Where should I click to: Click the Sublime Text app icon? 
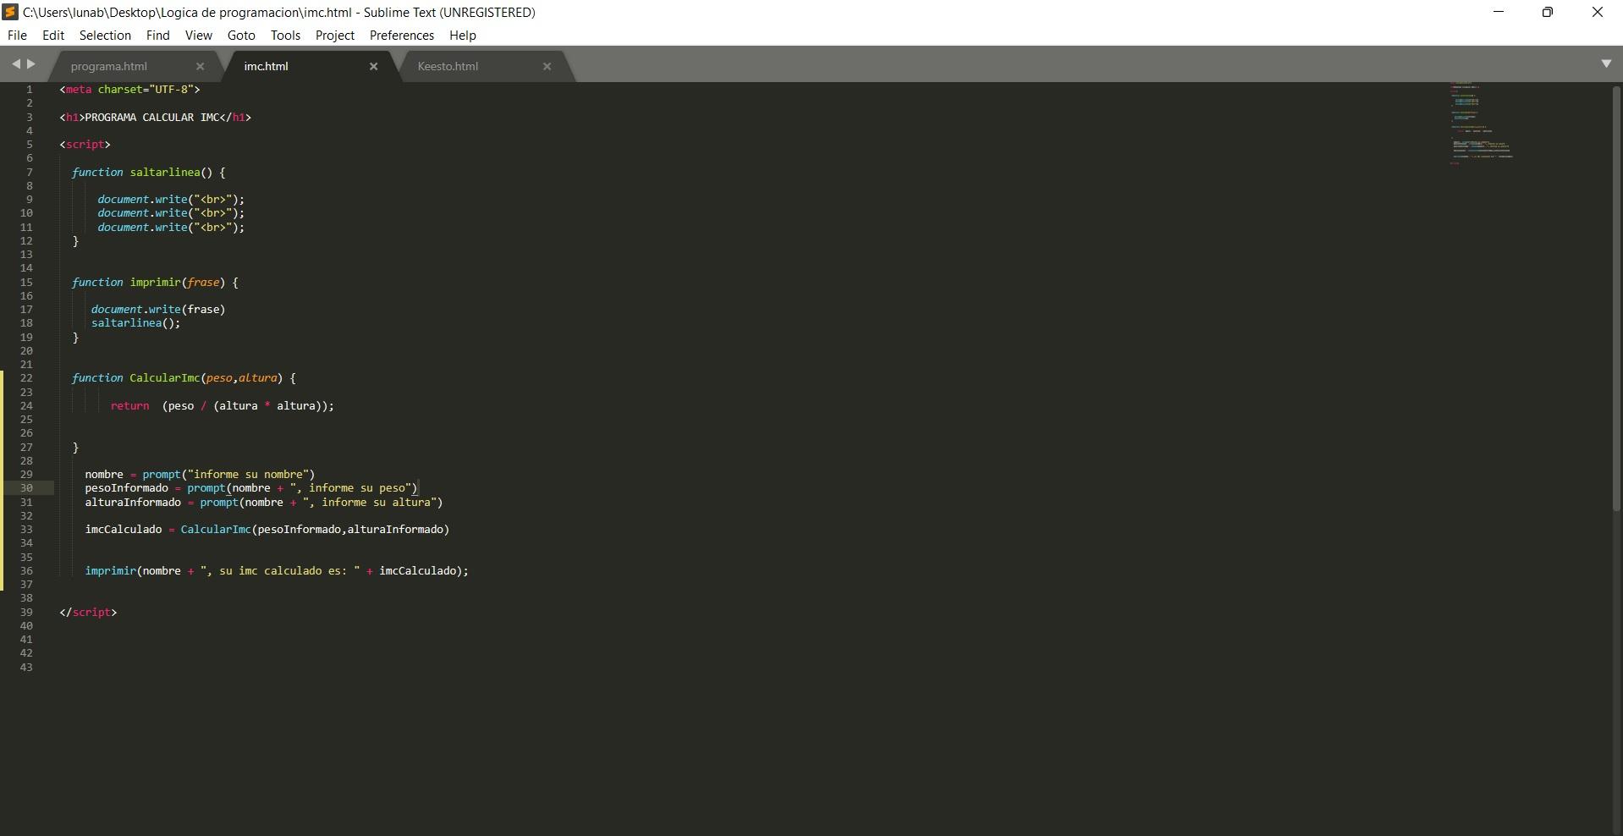[10, 12]
